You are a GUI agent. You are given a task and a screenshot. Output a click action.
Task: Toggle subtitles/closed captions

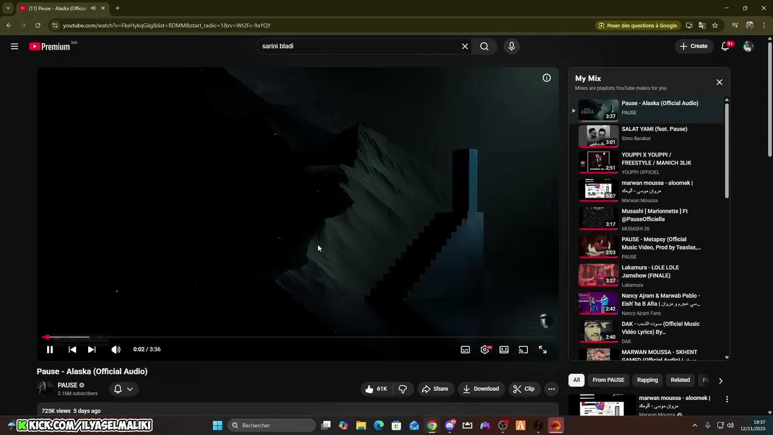(x=466, y=349)
